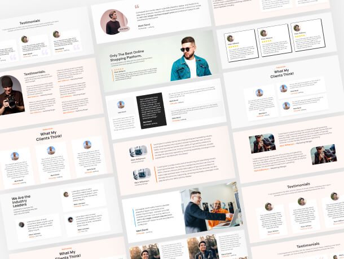Image resolution: width=344 pixels, height=259 pixels.
Task: Click the circular portrait of man in dark sweater
Action: coord(114,23)
